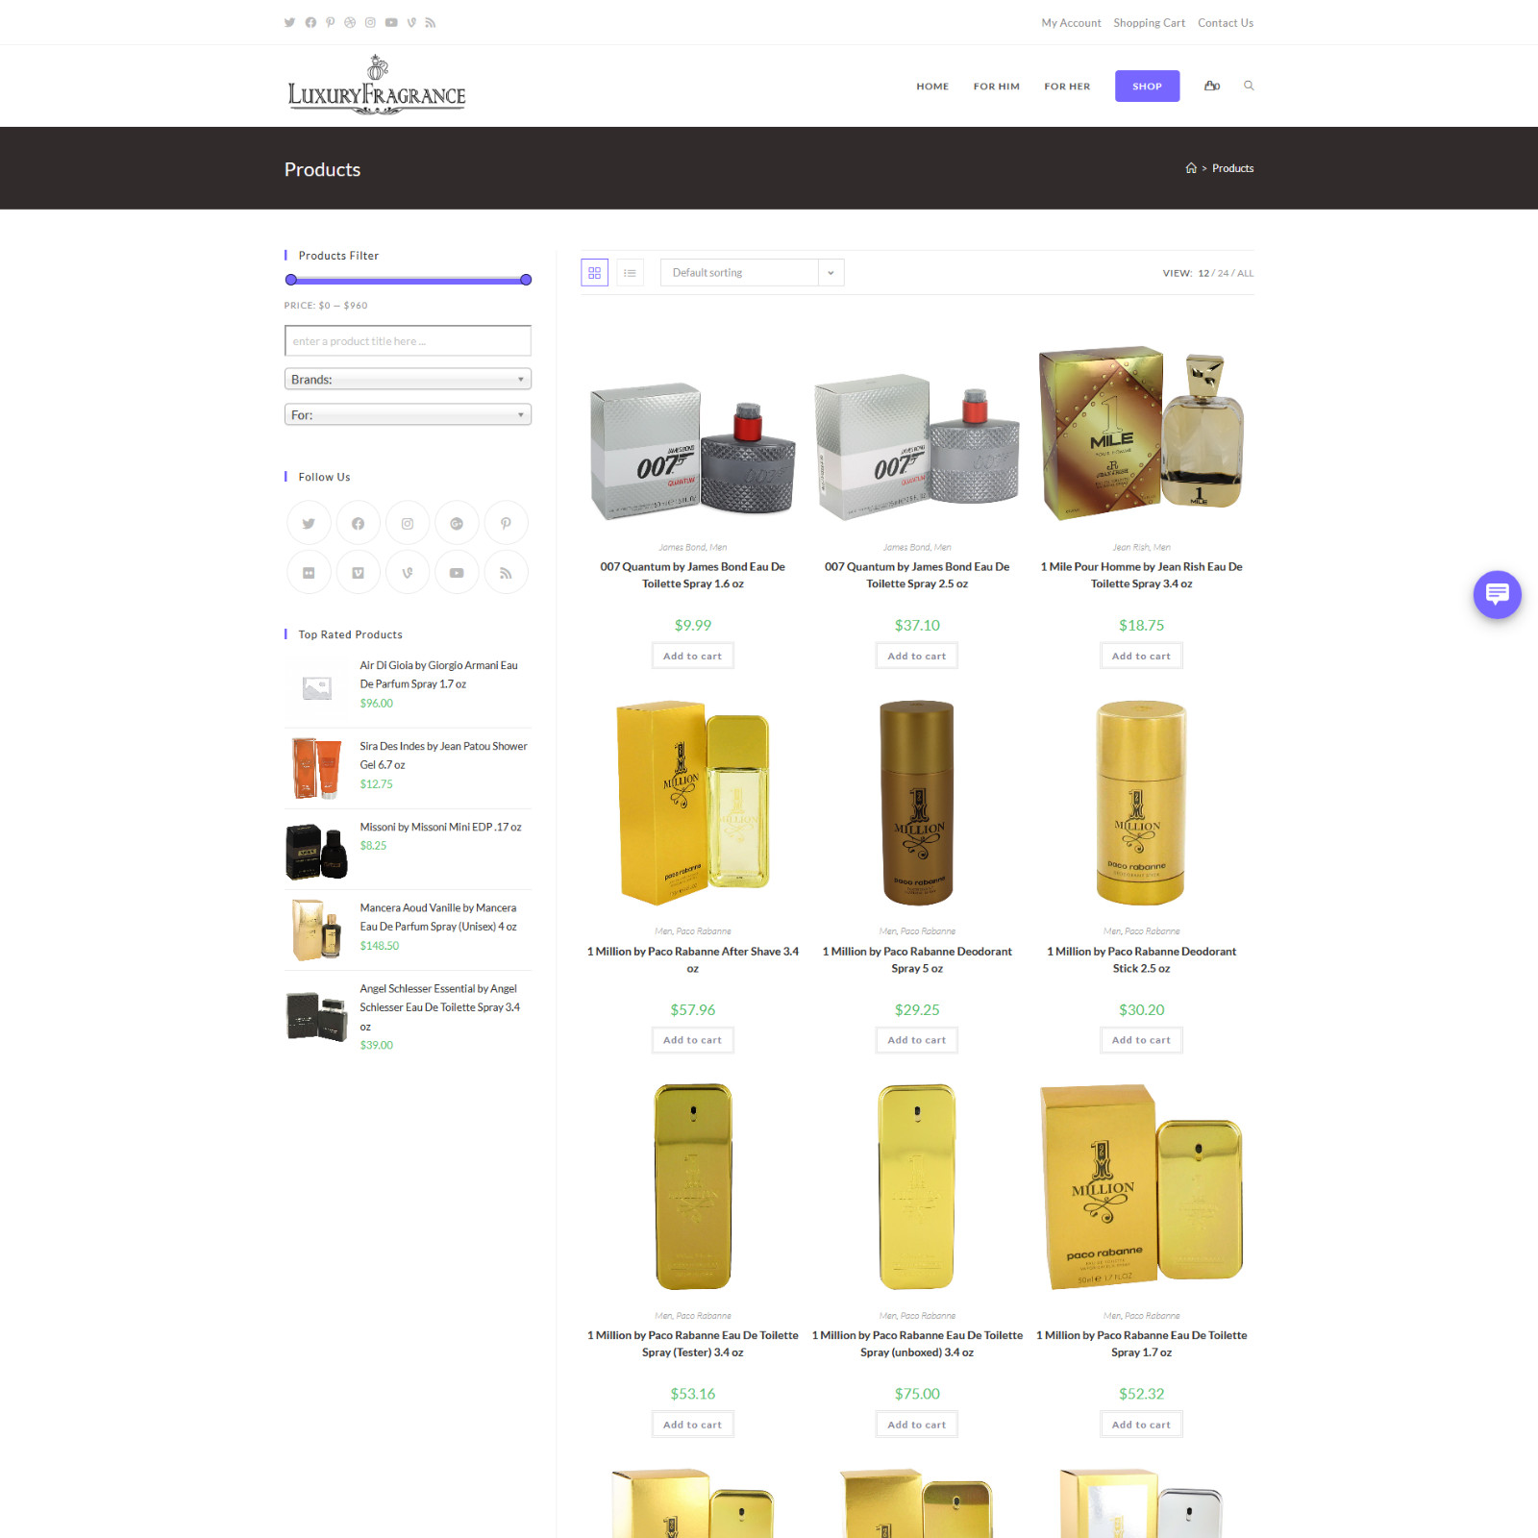
Task: Open the floating chat bubble
Action: point(1497,594)
